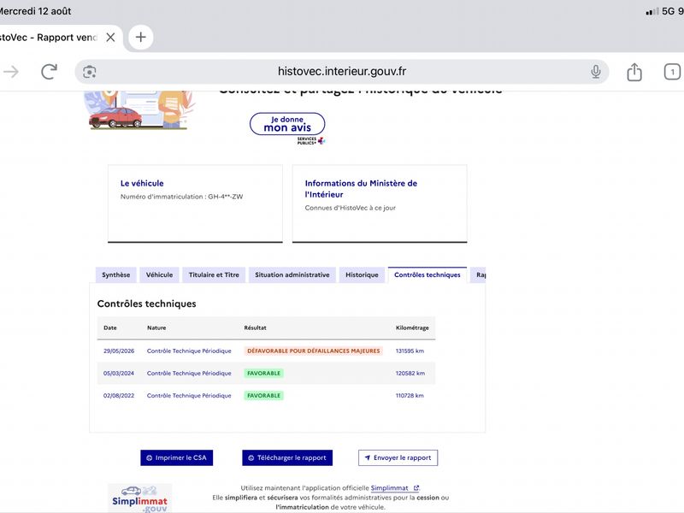Click the Nature column header

point(156,327)
